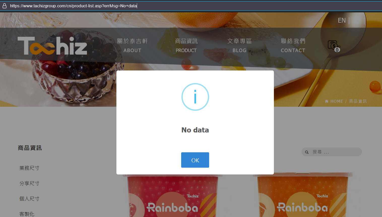Click the HOME breadcrumb link
The height and width of the screenshot is (217, 382).
[x=334, y=101]
